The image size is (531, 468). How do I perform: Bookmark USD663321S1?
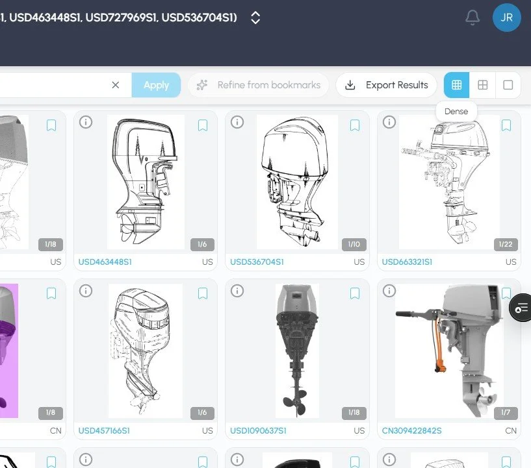[x=506, y=125]
